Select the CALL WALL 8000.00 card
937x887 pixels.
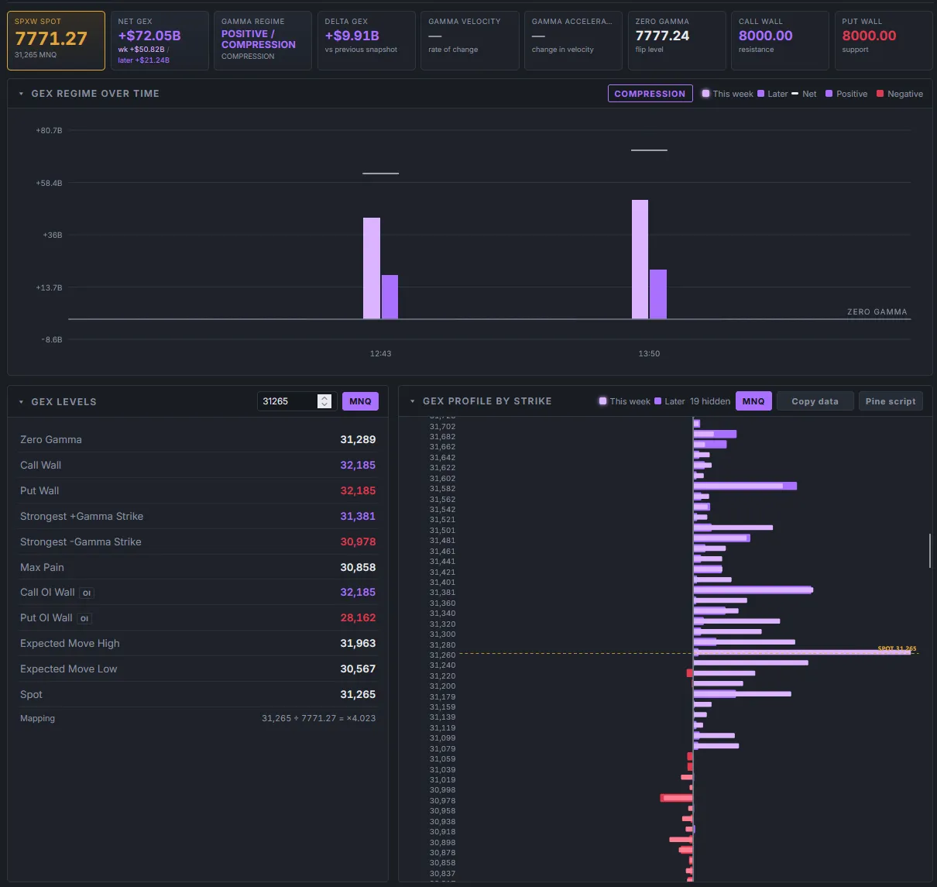coord(780,40)
